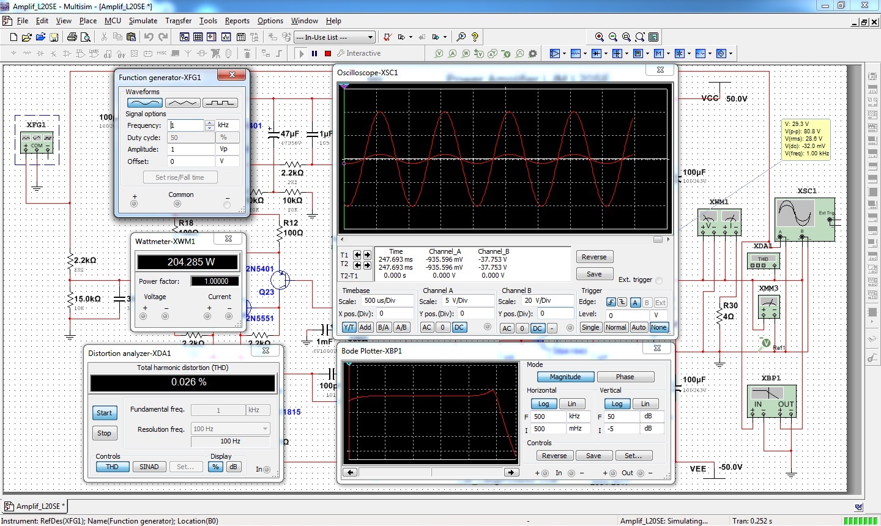Click Set... in the Bode plotter
The width and height of the screenshot is (881, 526).
(633, 456)
